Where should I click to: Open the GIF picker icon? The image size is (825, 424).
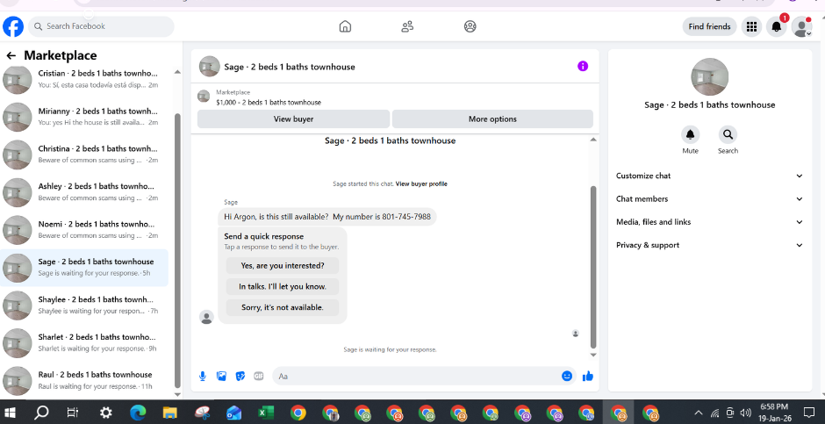pos(258,376)
